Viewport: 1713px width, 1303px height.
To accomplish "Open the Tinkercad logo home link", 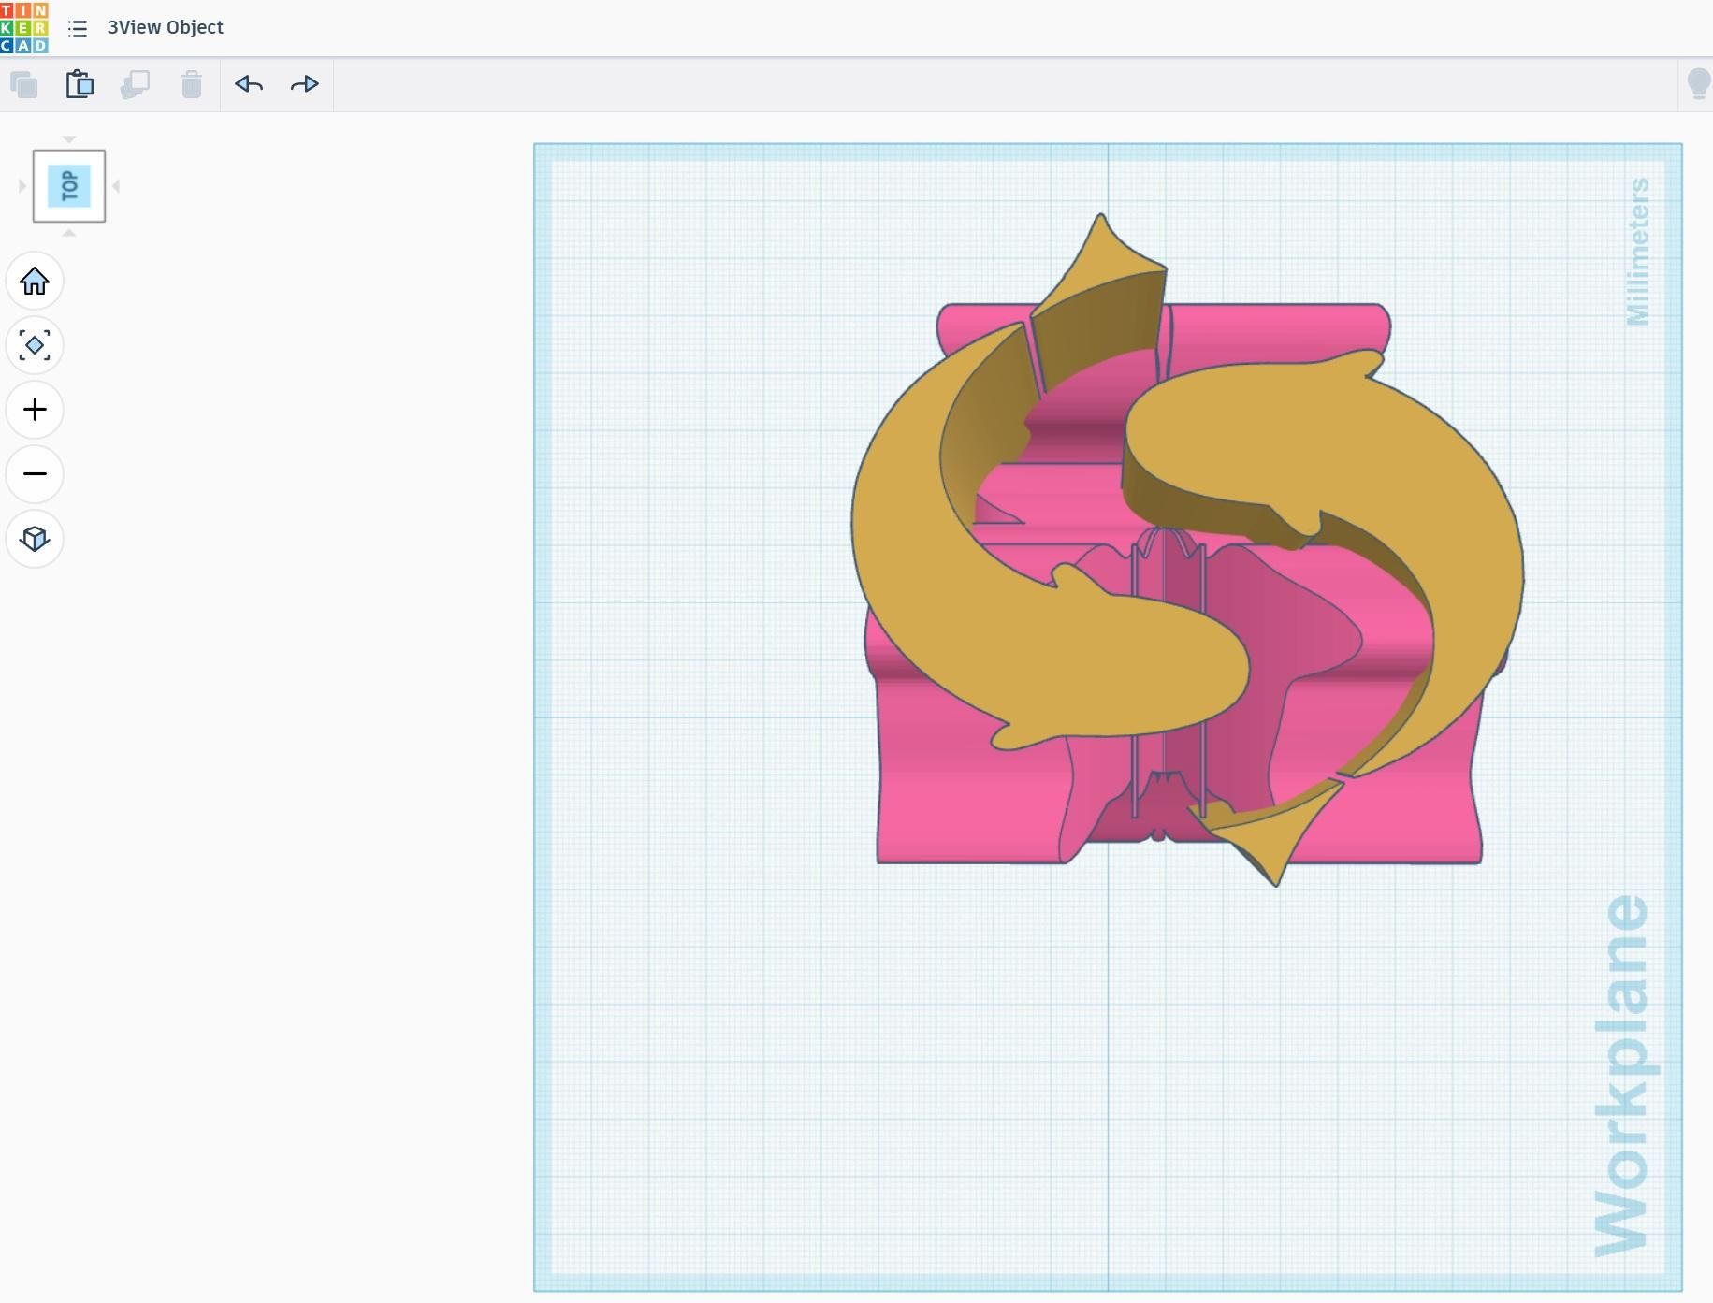I will [24, 27].
